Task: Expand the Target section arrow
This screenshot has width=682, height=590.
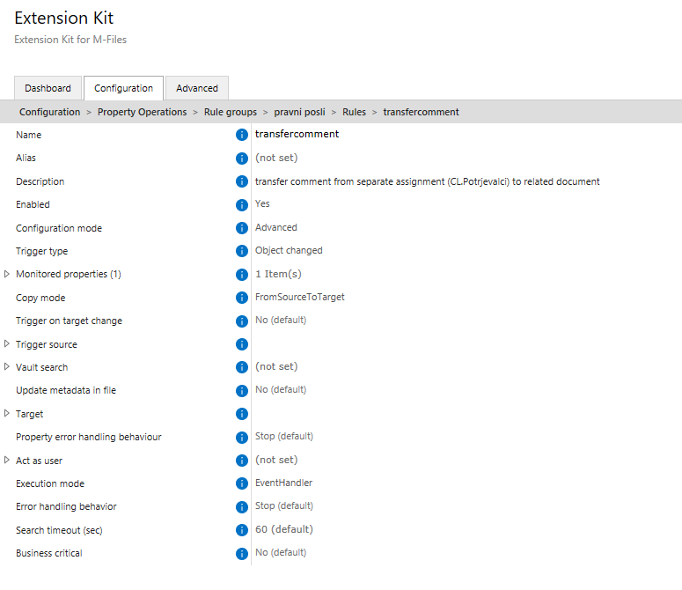Action: click(6, 413)
